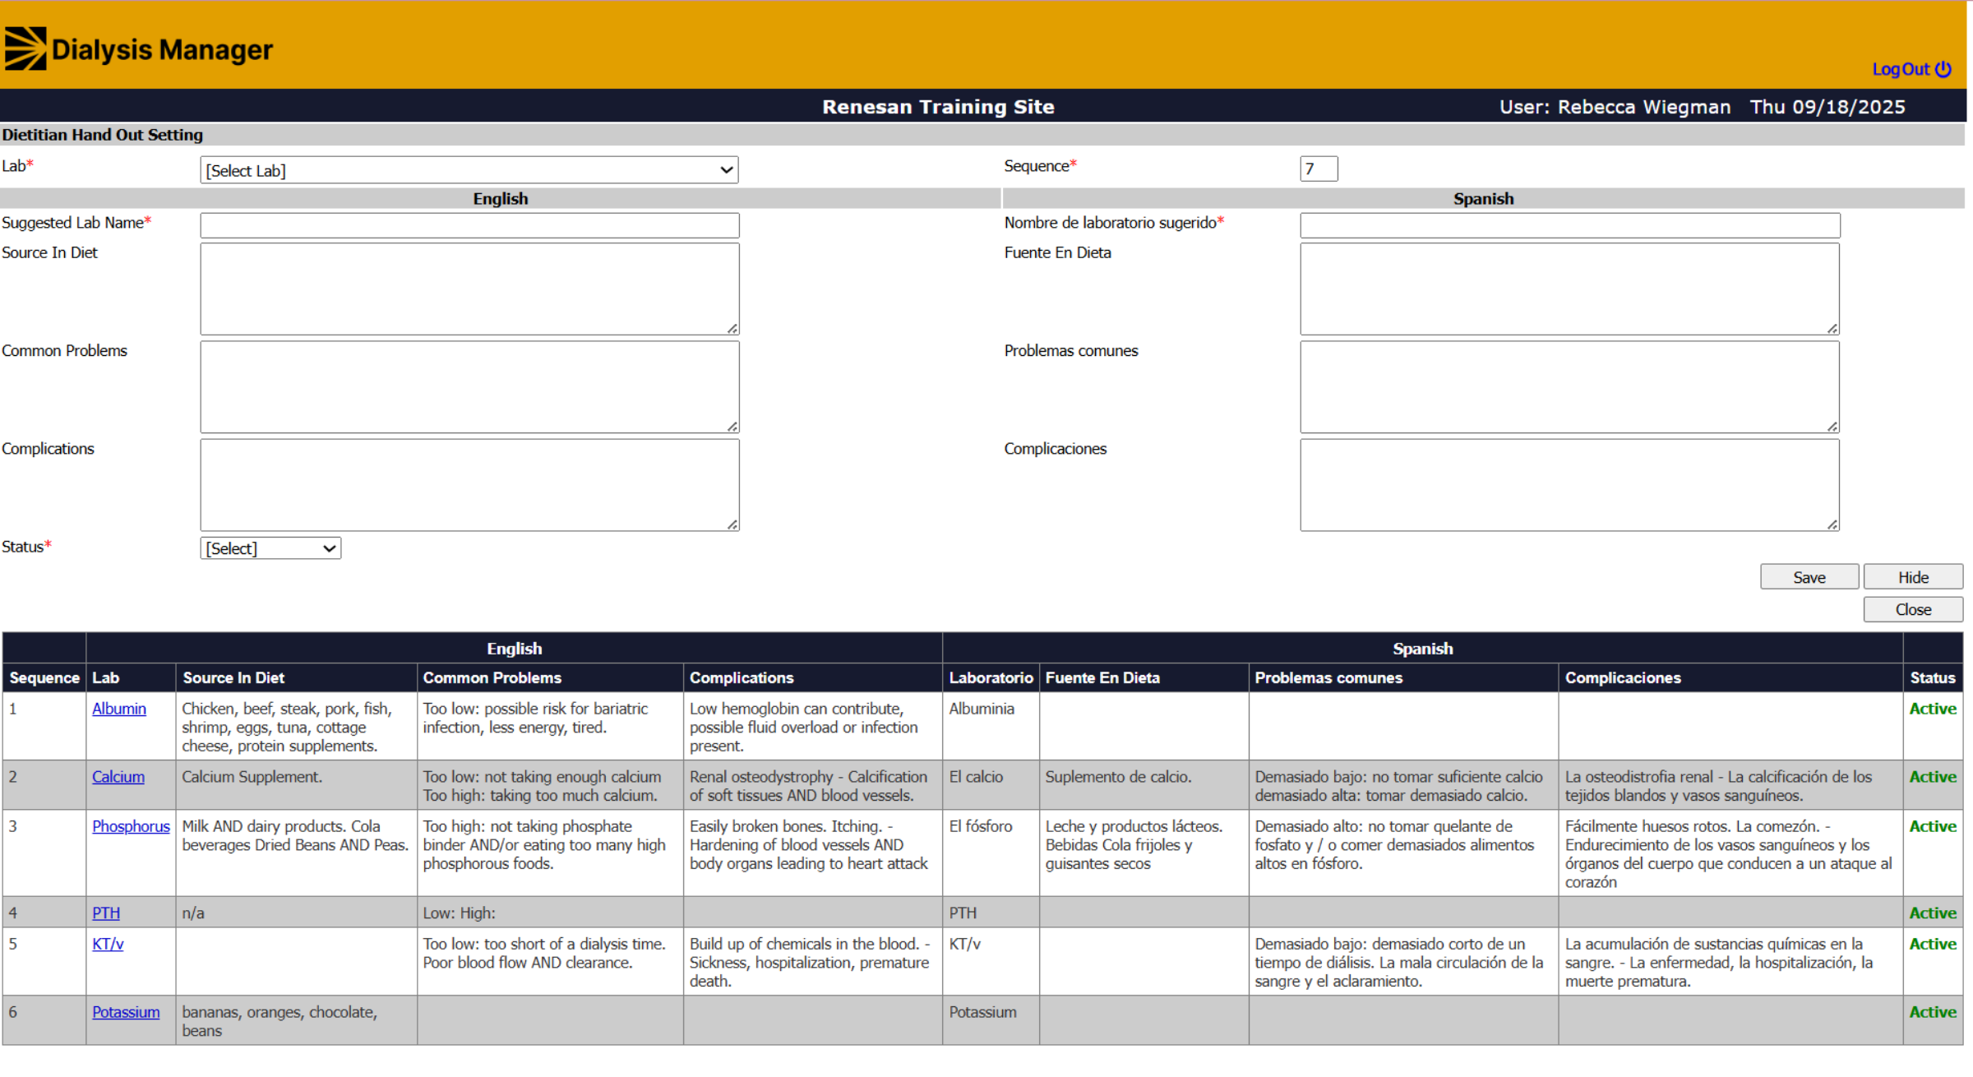Click the Active status in Potassium row
Viewport: 1973px width, 1077px height.
[x=1933, y=1012]
